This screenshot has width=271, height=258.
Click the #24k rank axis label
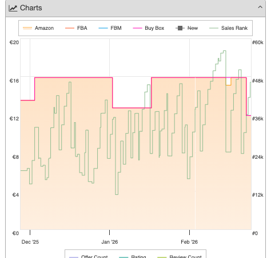coord(258,157)
